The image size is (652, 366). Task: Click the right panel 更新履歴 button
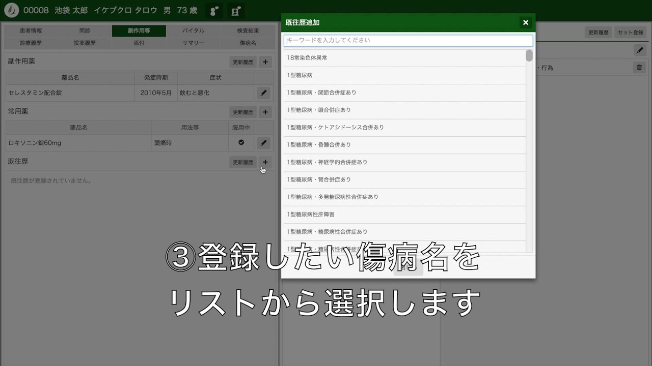(x=599, y=32)
